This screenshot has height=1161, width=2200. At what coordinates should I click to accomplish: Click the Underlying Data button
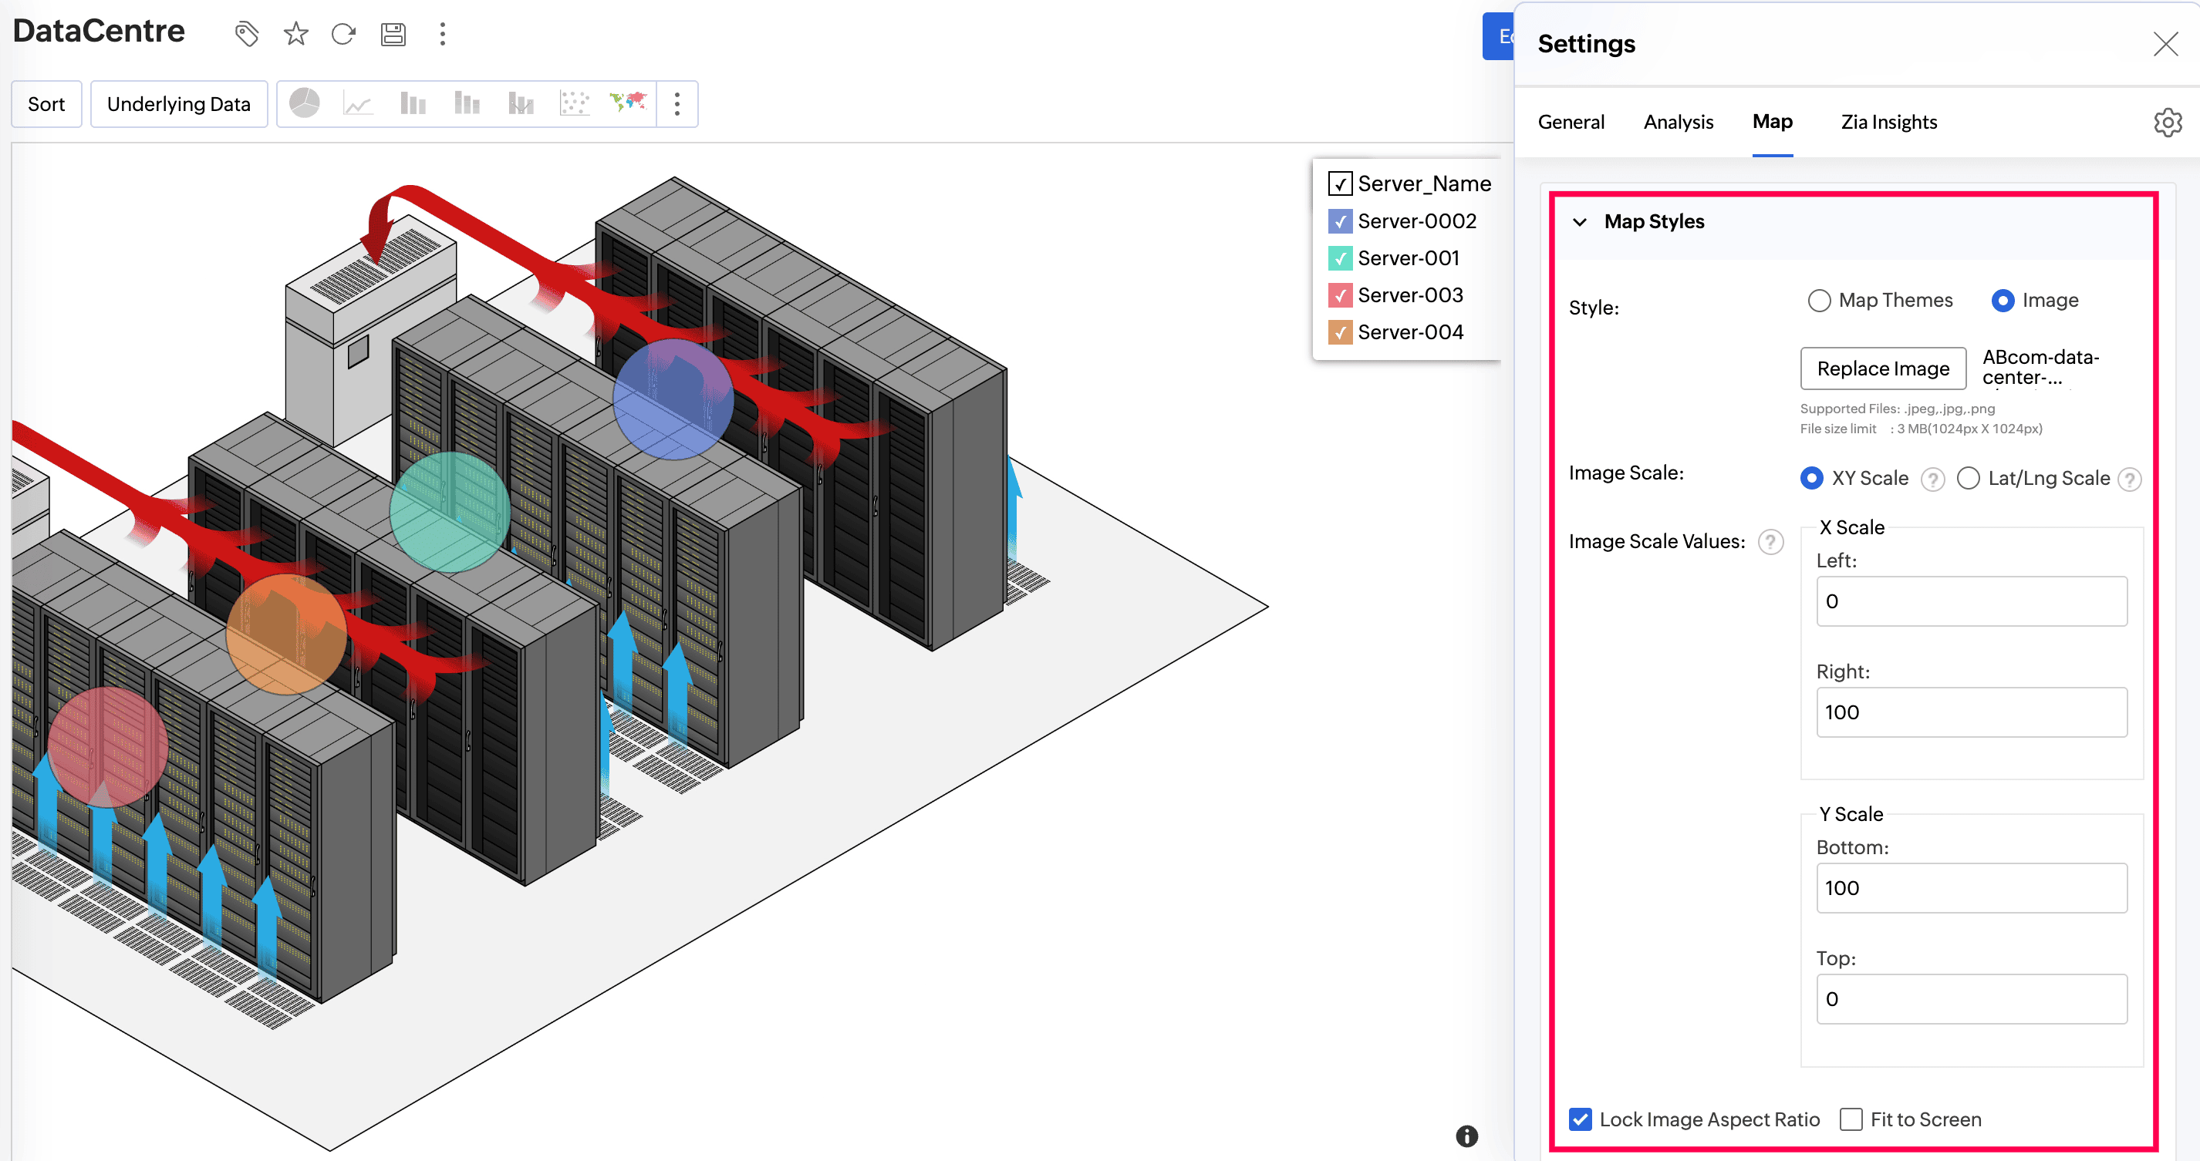[178, 104]
